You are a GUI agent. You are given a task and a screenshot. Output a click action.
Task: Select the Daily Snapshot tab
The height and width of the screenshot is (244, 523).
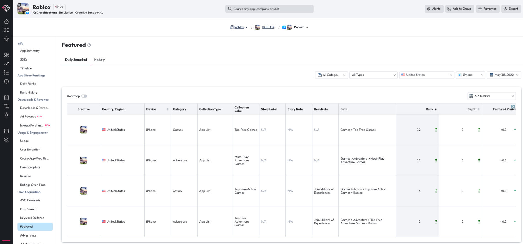coord(76,60)
